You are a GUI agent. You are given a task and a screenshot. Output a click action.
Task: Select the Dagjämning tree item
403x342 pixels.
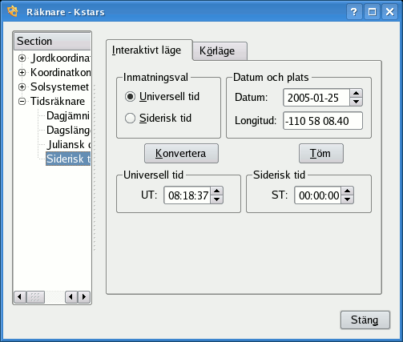pos(68,115)
